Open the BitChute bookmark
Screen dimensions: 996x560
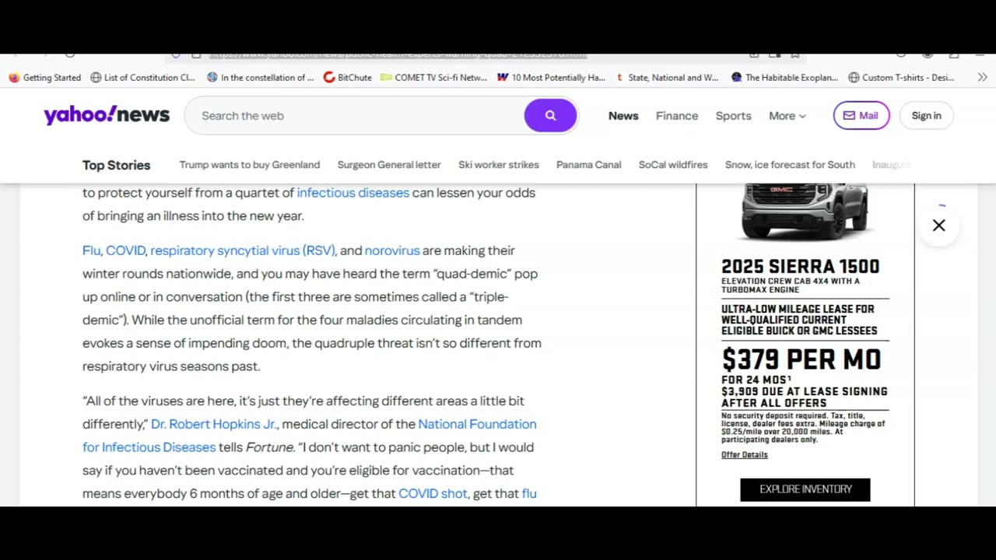tap(348, 77)
